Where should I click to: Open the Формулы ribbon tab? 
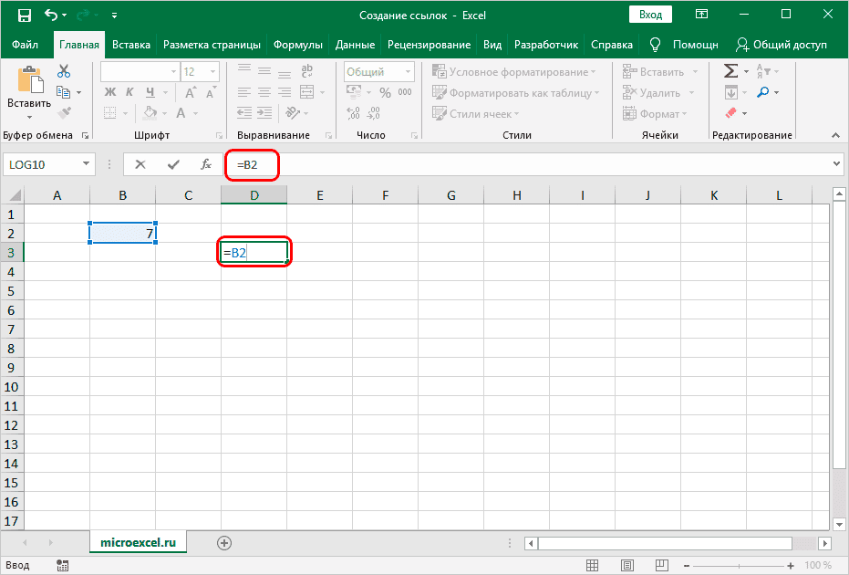pos(298,45)
